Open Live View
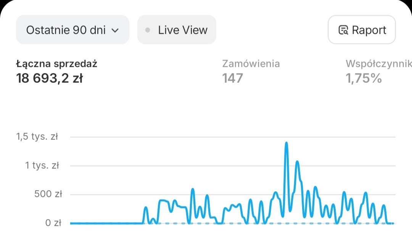 click(177, 30)
